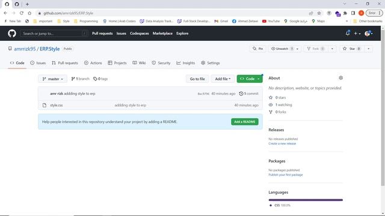Screen dimensions: 385x216
Task: Open the commit hash link
Action: (x=203, y=94)
